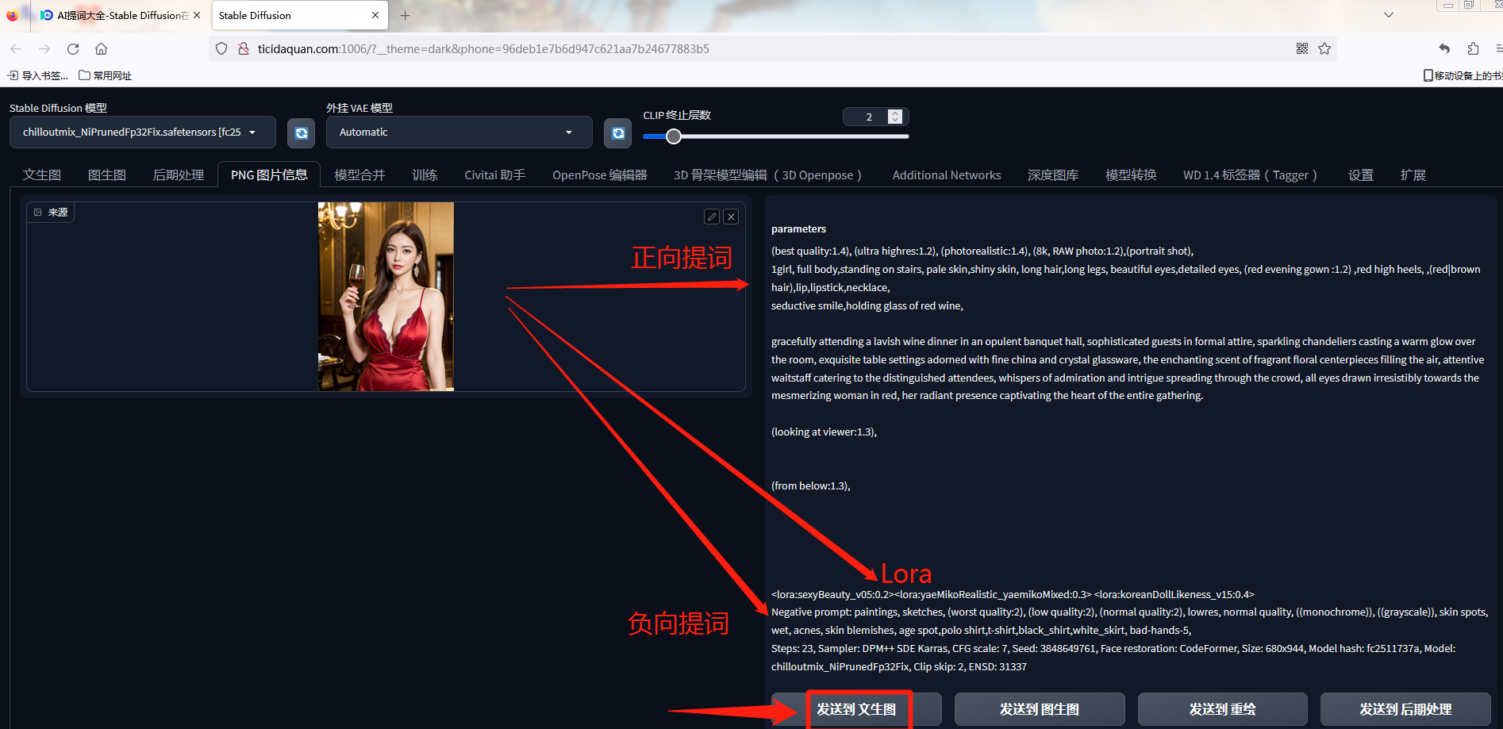Open browser extensions puzzle icon
This screenshot has width=1503, height=729.
[x=1473, y=49]
